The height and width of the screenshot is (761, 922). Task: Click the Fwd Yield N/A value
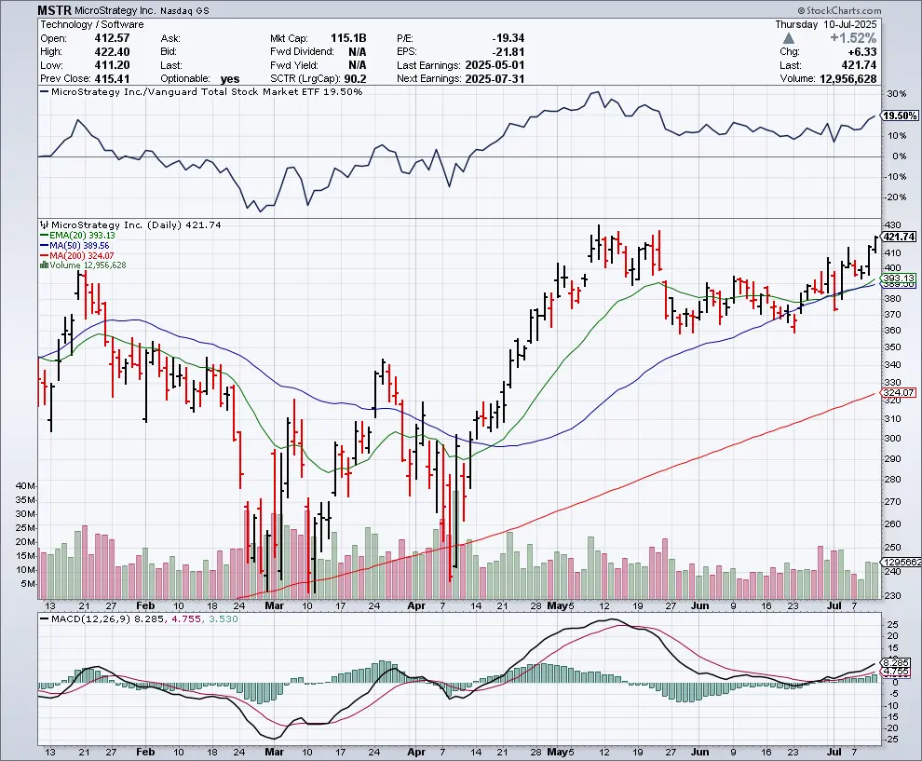[x=357, y=65]
